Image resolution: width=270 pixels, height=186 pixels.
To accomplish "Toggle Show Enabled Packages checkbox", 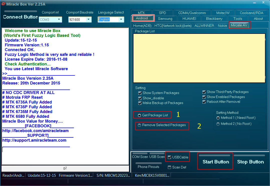I will pyautogui.click(x=204, y=97).
